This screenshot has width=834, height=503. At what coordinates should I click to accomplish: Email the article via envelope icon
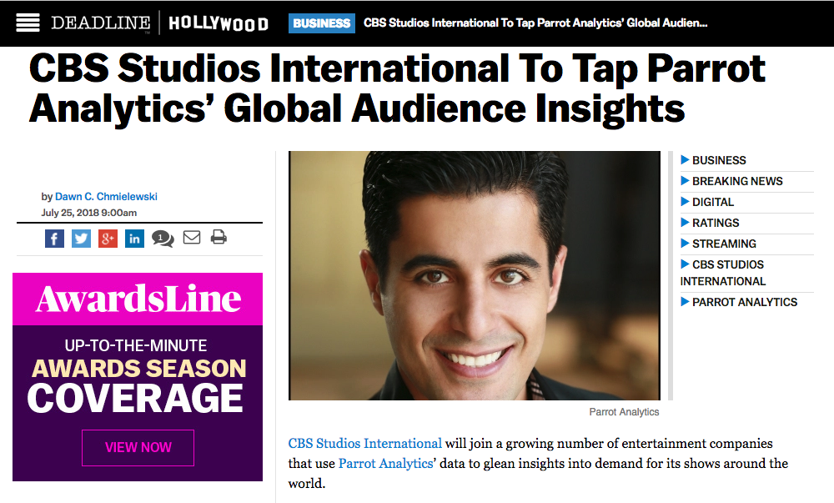pos(192,237)
